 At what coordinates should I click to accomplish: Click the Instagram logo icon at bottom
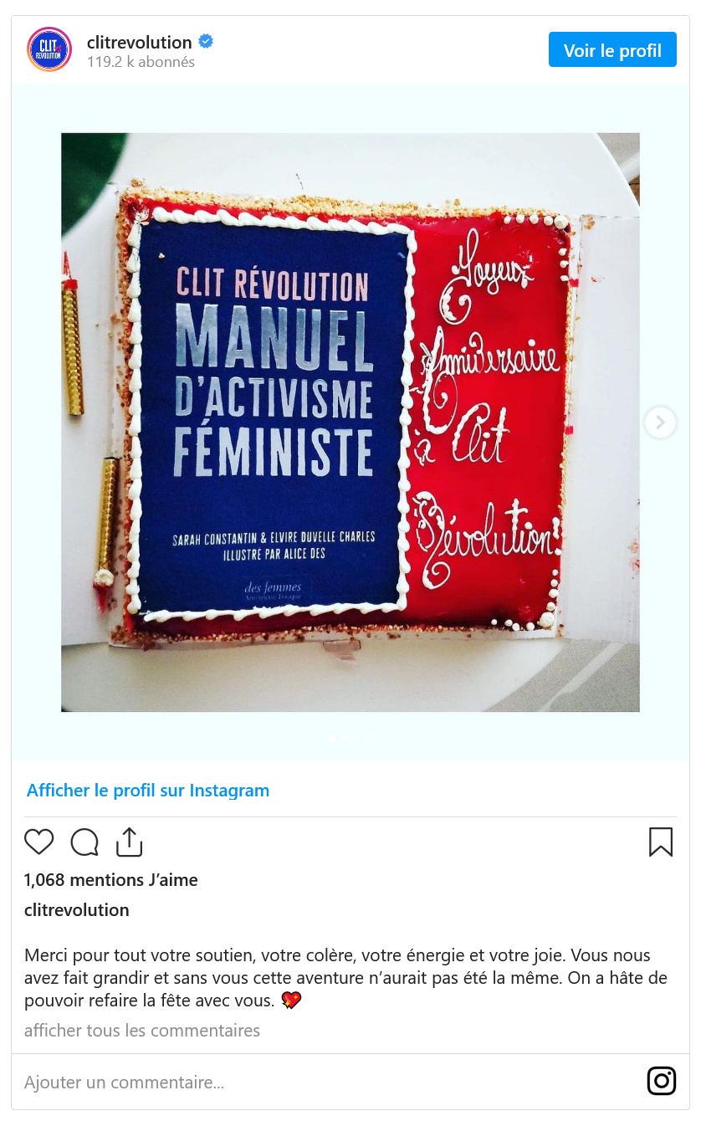coord(662,1081)
